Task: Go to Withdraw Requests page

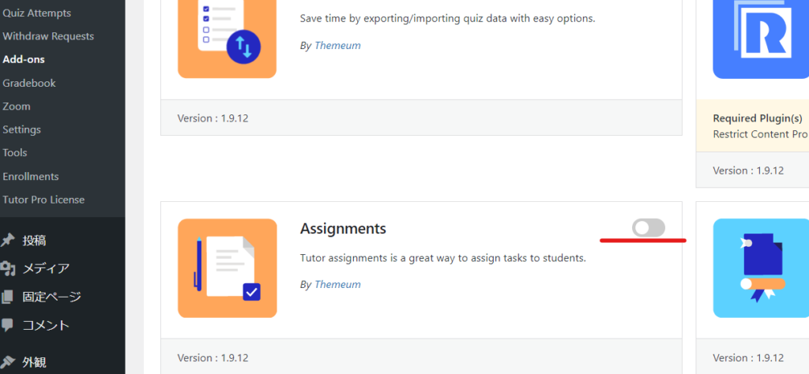Action: (48, 36)
